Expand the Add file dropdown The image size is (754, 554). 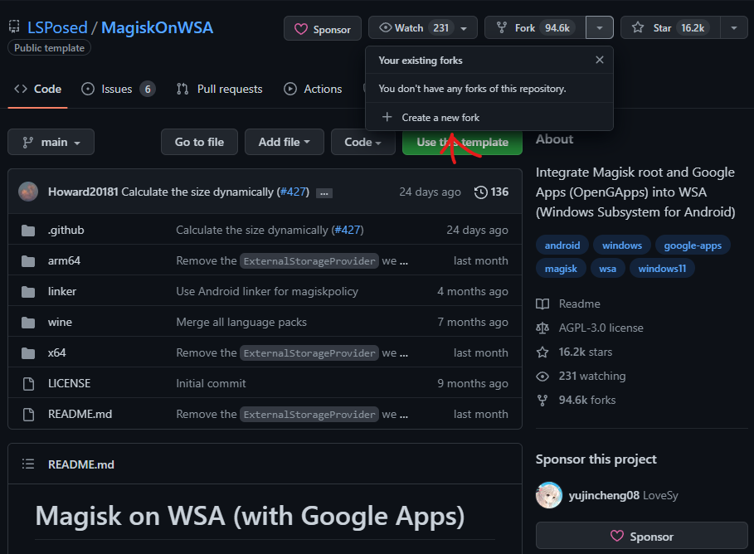tap(285, 142)
